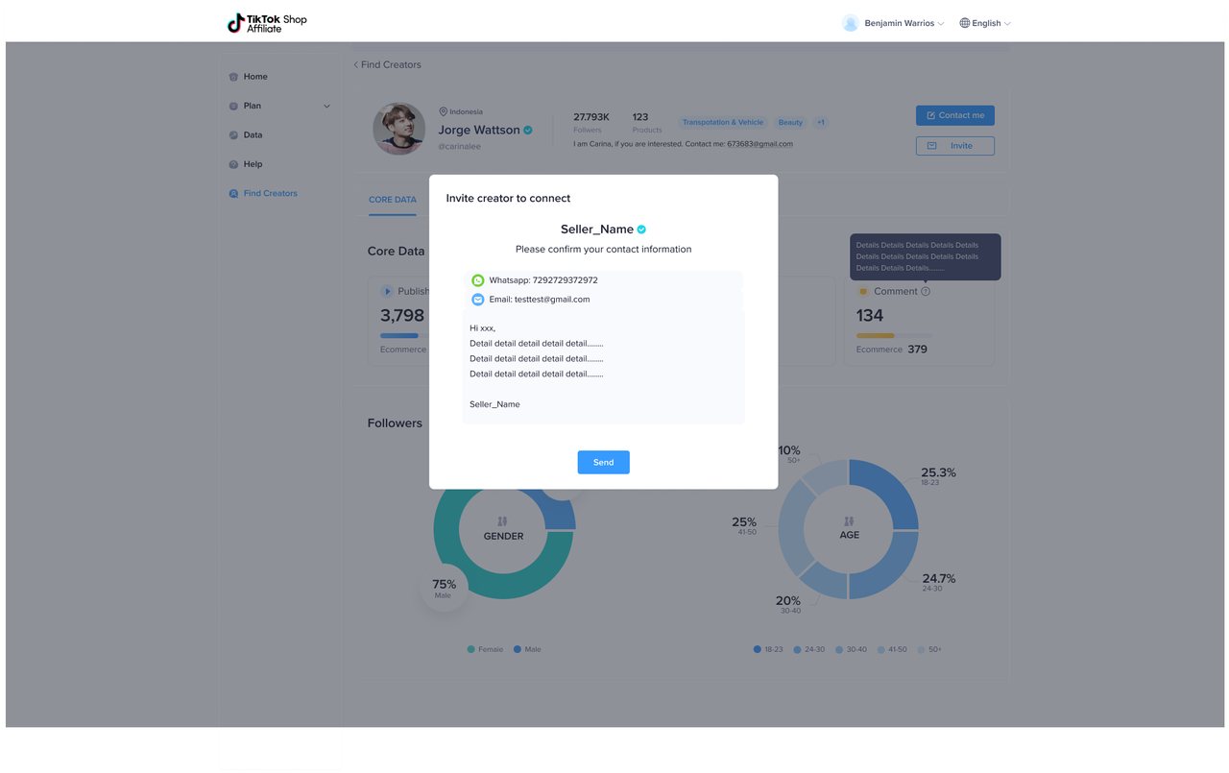Click the Beauty category tag
This screenshot has width=1229, height=773.
pyautogui.click(x=790, y=122)
